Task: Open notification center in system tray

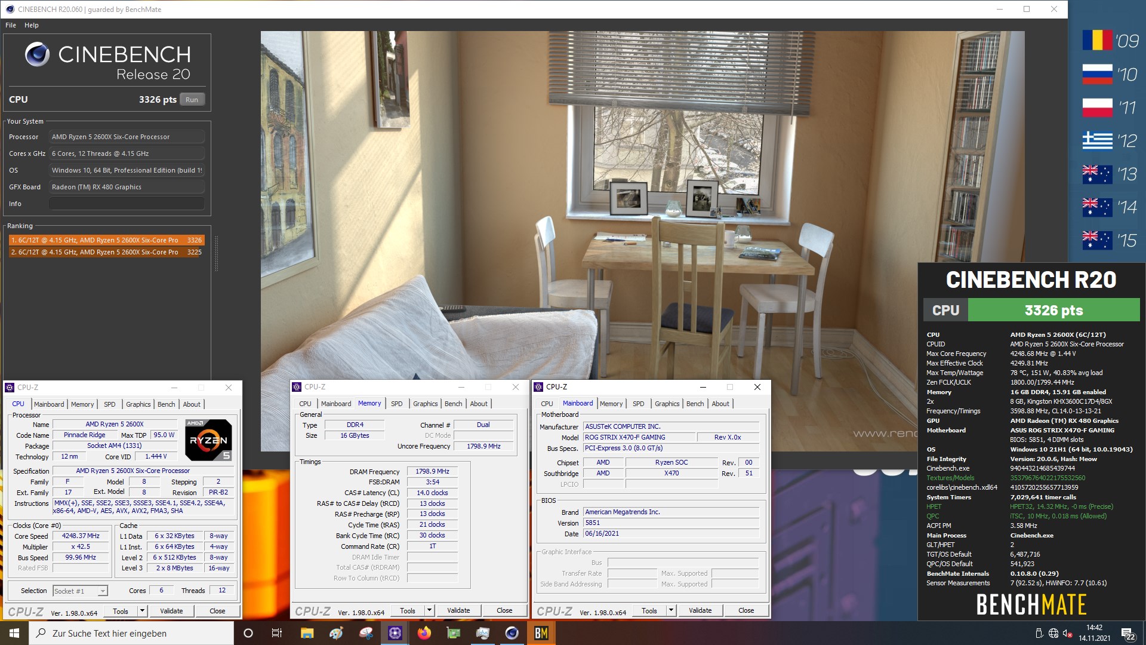Action: point(1128,634)
